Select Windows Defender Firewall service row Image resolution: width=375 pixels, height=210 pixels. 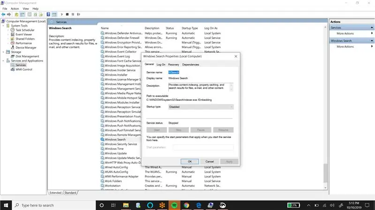[x=161, y=38]
